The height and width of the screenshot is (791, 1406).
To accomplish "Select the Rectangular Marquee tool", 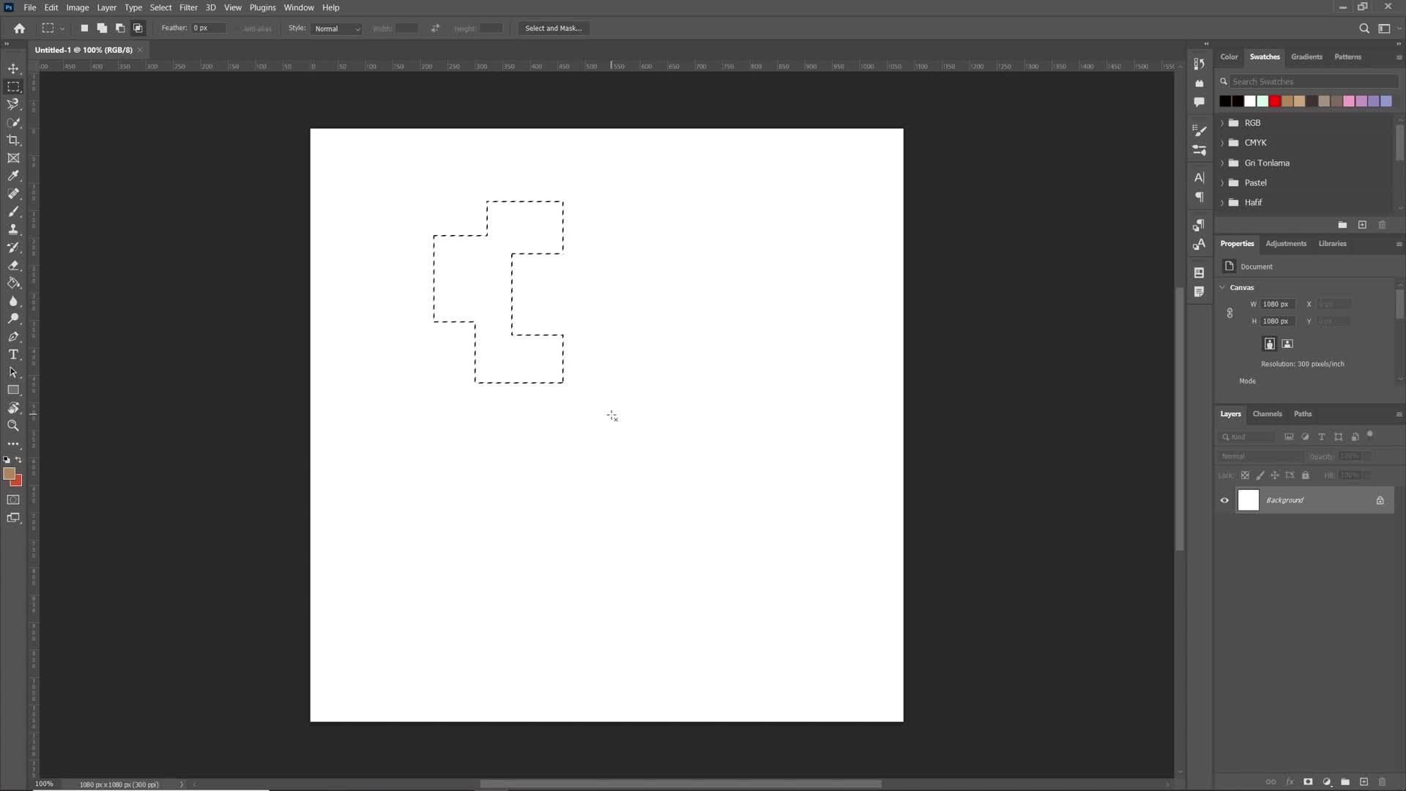I will pyautogui.click(x=13, y=86).
